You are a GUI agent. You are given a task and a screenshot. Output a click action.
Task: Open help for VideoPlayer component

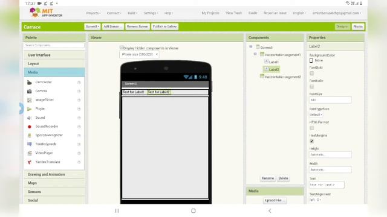(79, 153)
